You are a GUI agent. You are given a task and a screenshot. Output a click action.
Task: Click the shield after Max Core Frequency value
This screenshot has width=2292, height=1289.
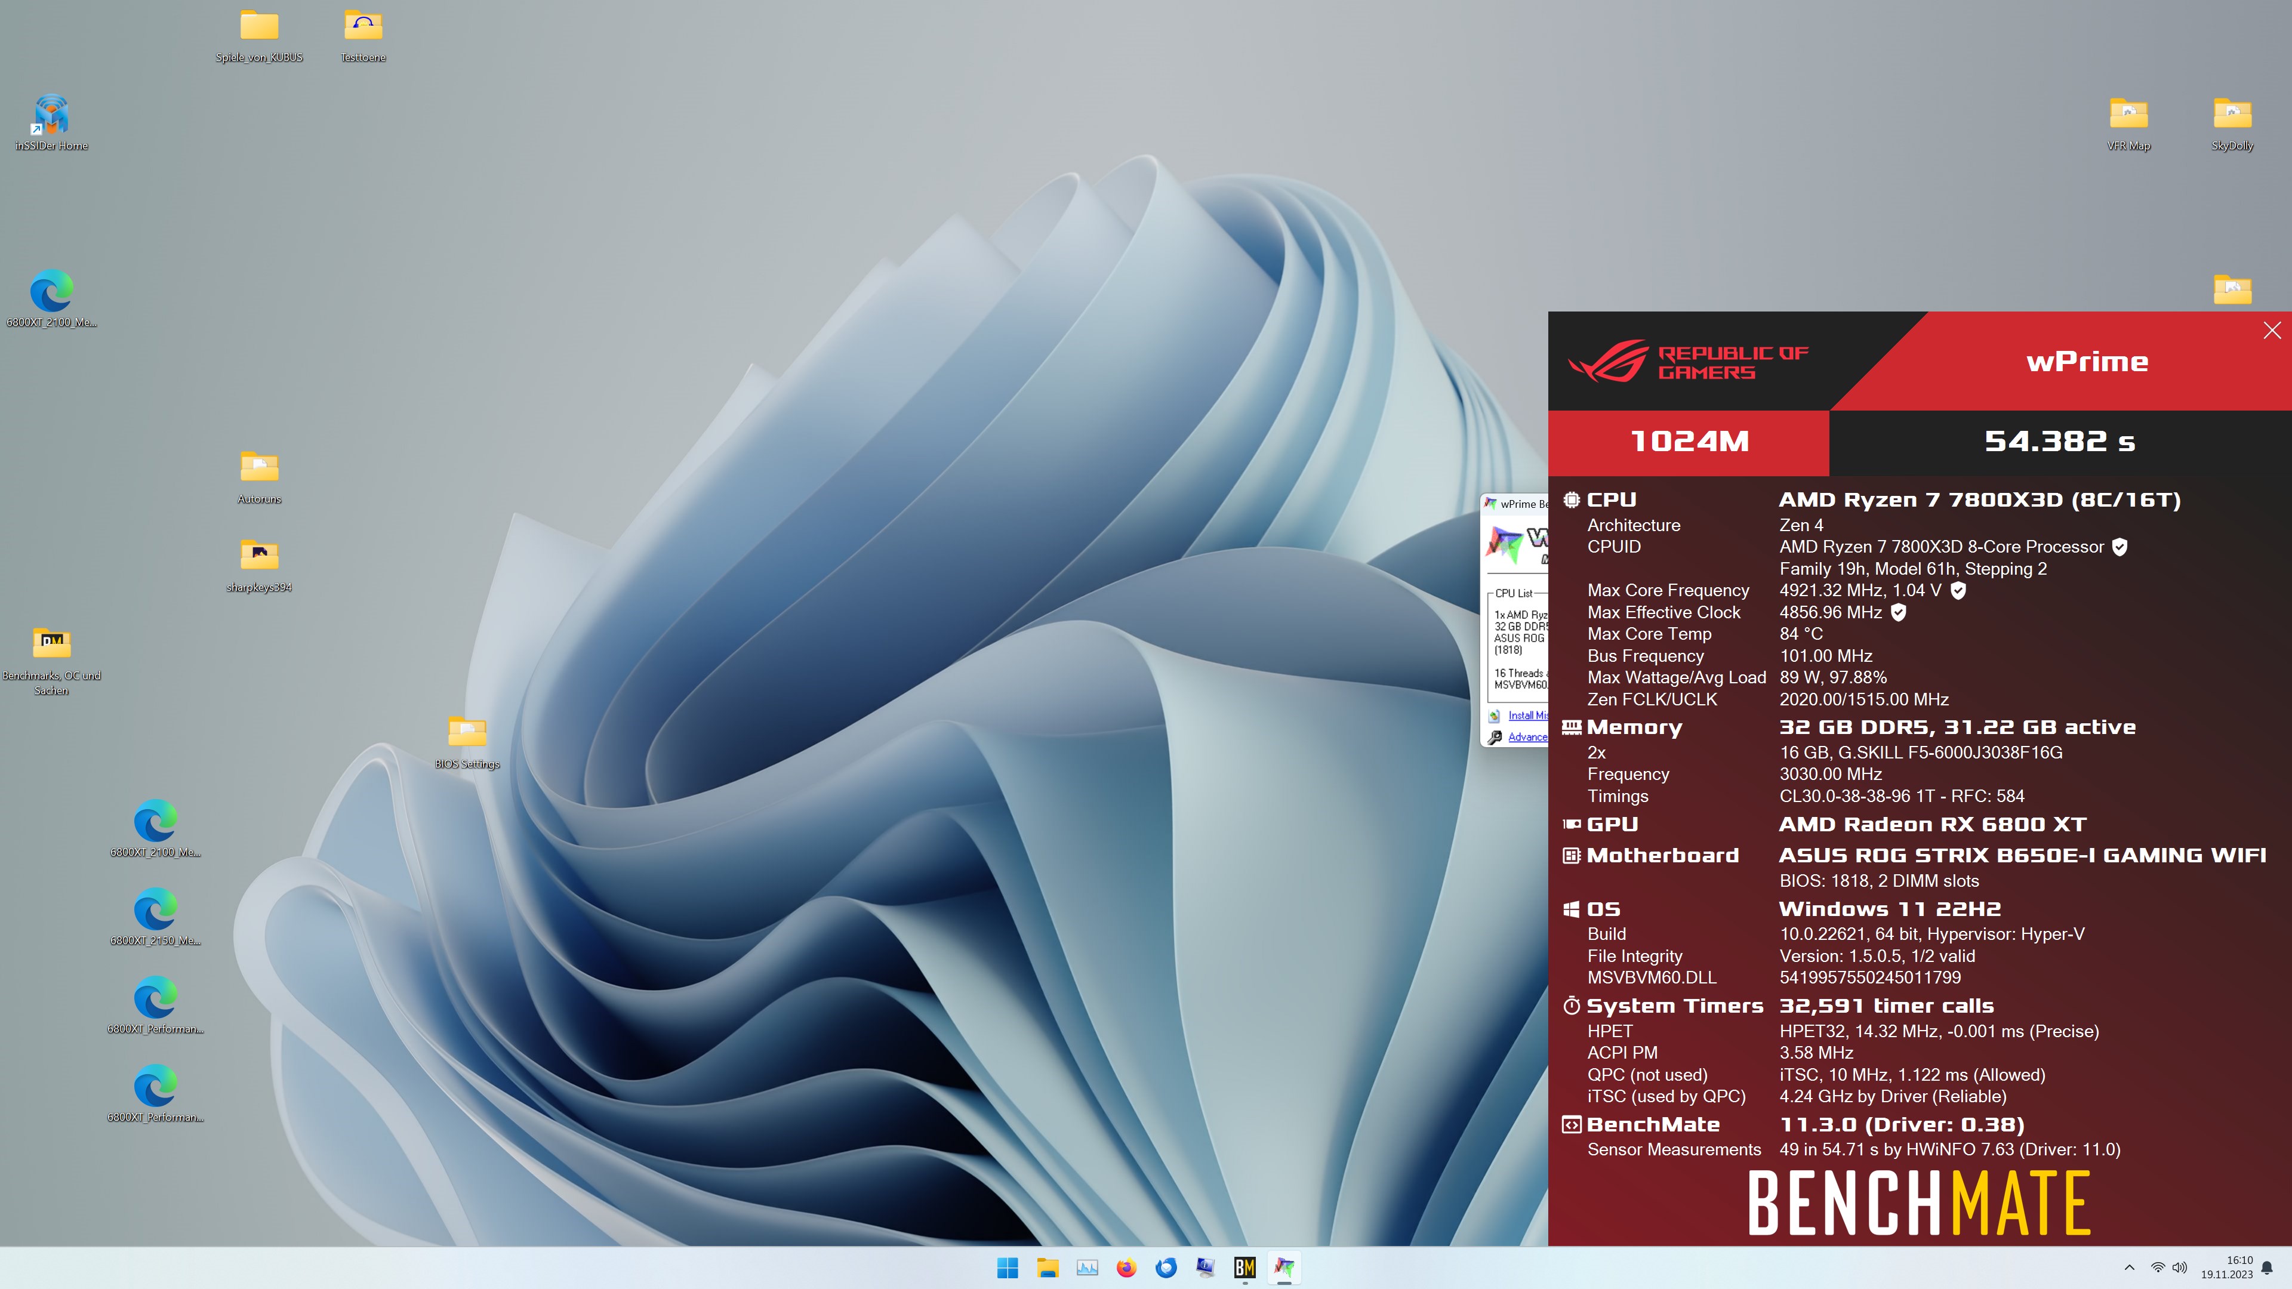click(1958, 591)
